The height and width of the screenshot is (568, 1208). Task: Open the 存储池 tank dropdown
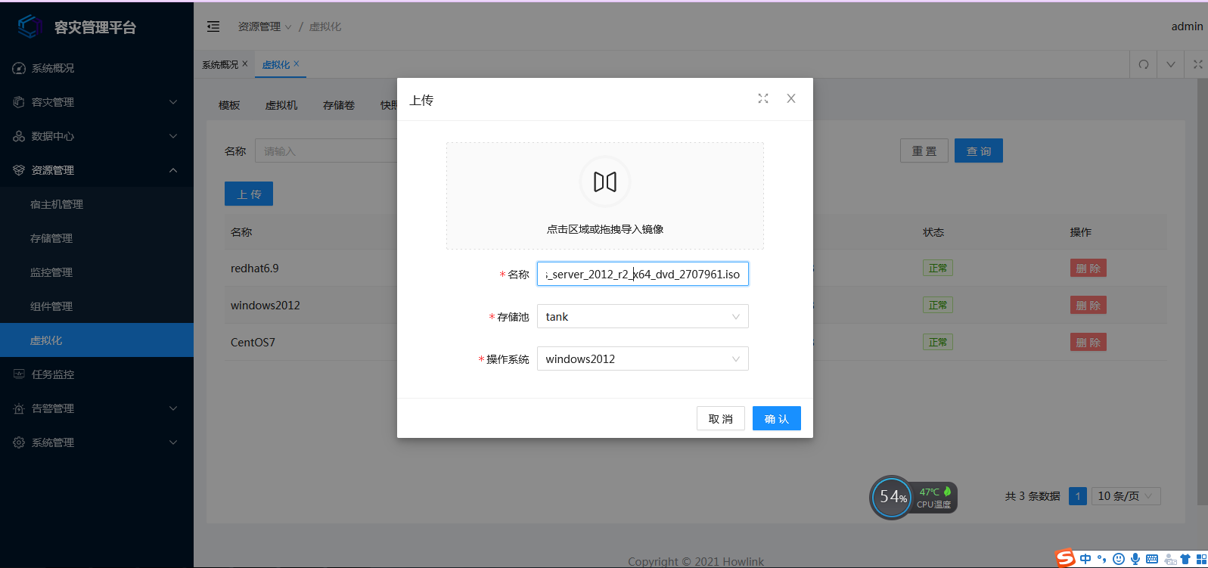[x=643, y=316]
